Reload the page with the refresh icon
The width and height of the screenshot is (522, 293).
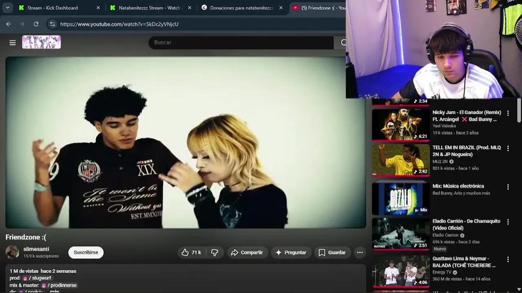coord(36,24)
